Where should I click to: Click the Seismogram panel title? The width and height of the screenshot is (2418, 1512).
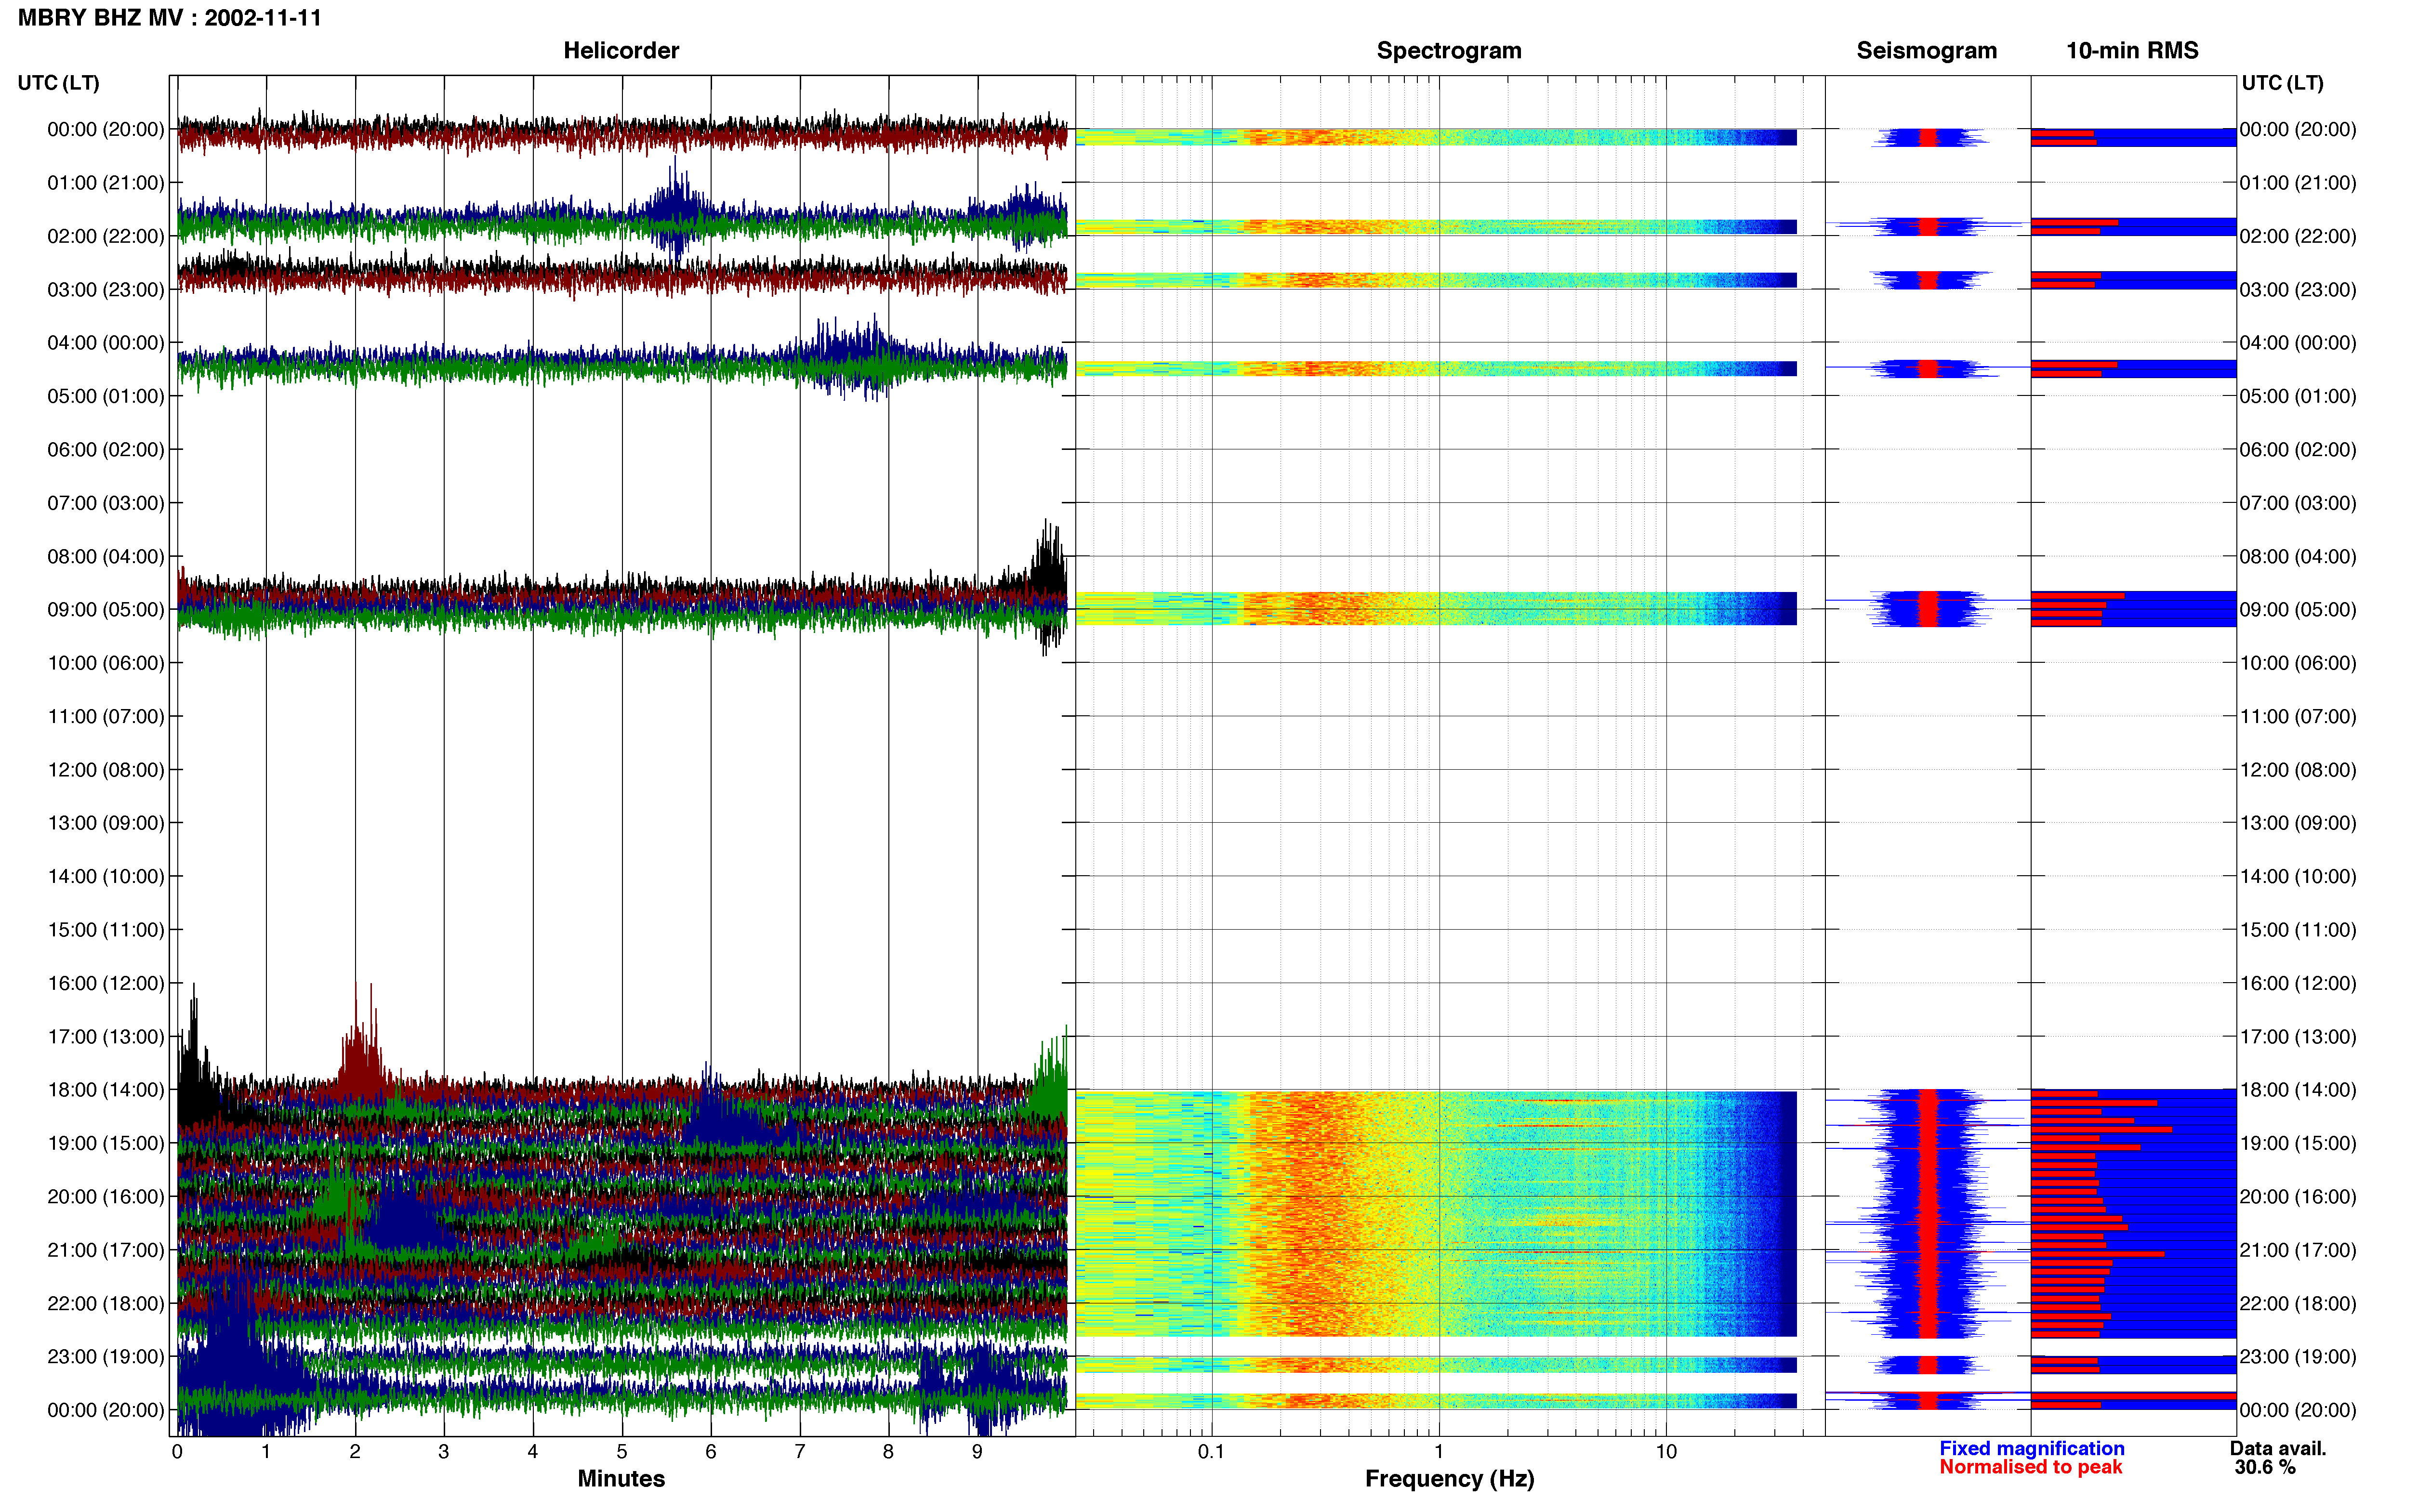point(1926,50)
